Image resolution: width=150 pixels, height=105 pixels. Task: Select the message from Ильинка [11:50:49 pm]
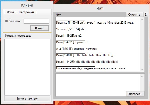pos(95,23)
